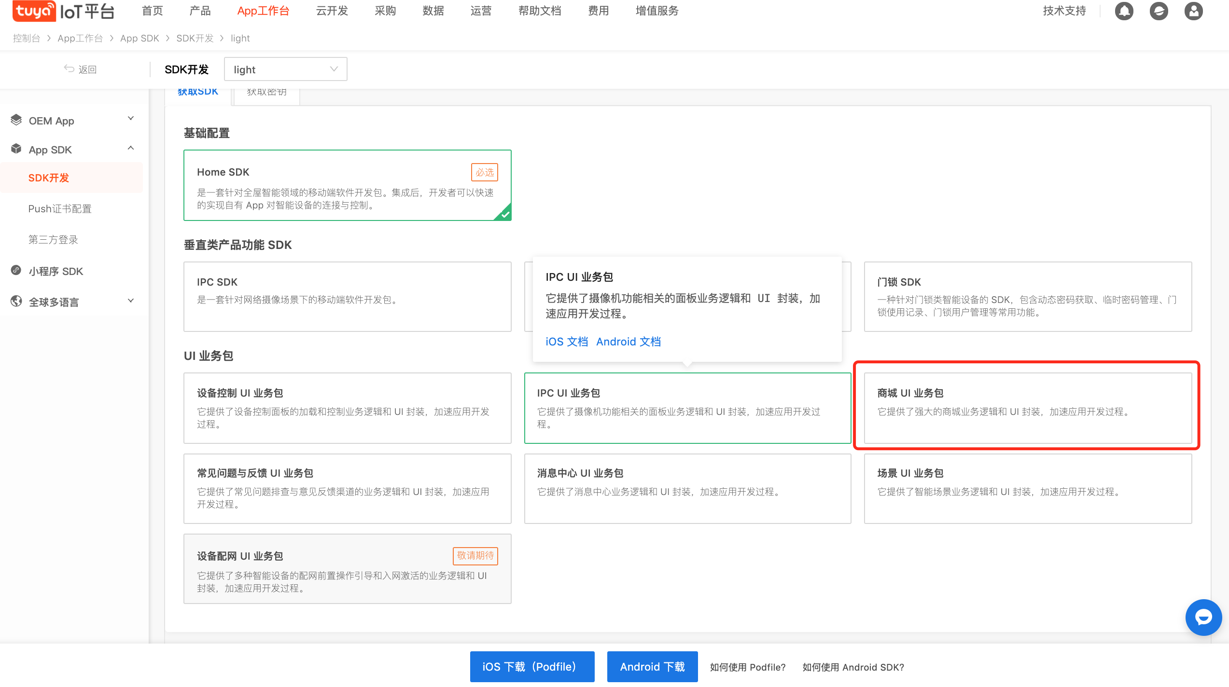Click the return arrow 返回
The width and height of the screenshot is (1229, 687).
click(80, 69)
